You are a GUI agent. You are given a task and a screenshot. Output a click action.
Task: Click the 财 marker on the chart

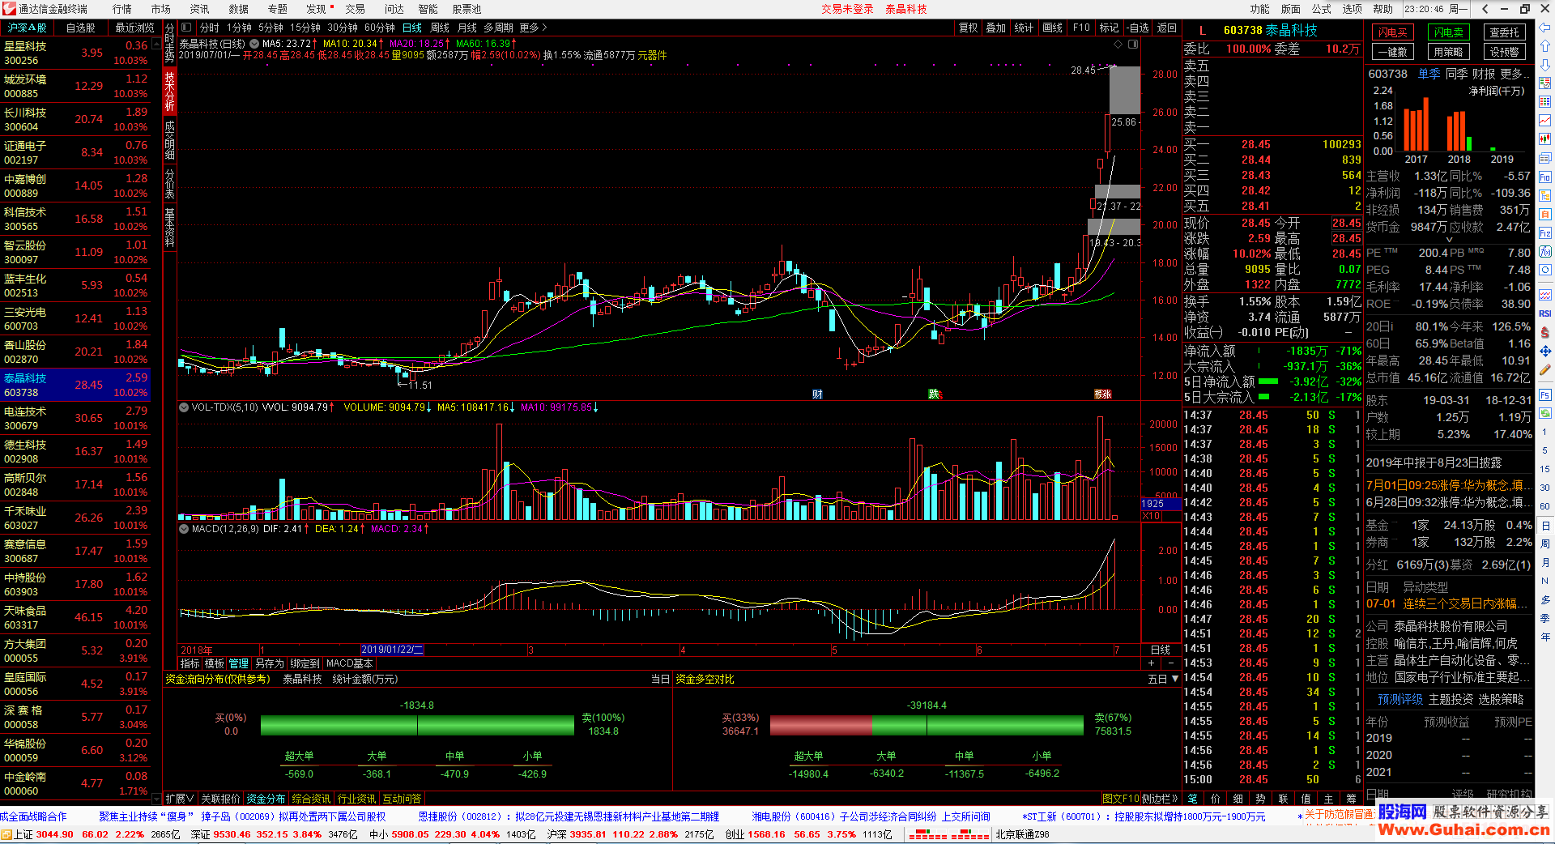tap(817, 394)
